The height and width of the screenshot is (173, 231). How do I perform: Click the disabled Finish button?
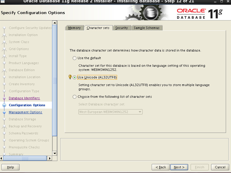click(200, 167)
